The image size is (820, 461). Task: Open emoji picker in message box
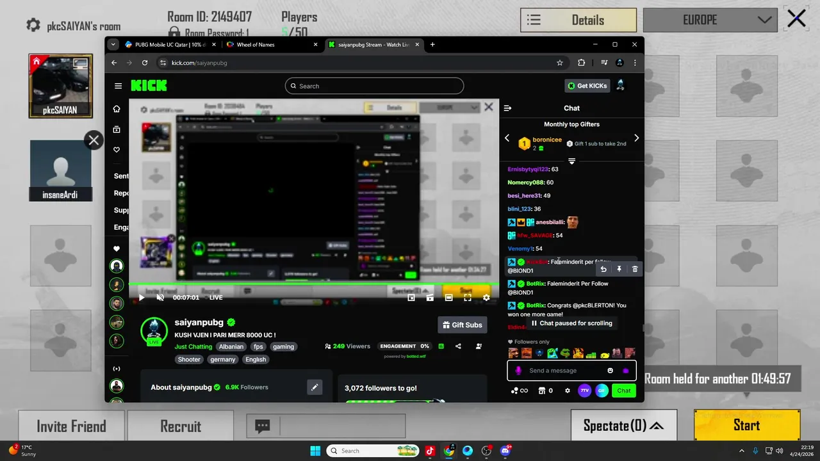click(x=610, y=371)
